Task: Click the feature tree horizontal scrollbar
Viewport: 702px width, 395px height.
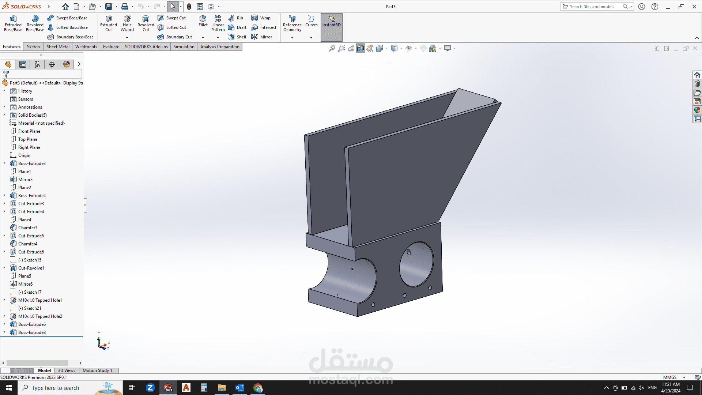Action: click(x=38, y=363)
